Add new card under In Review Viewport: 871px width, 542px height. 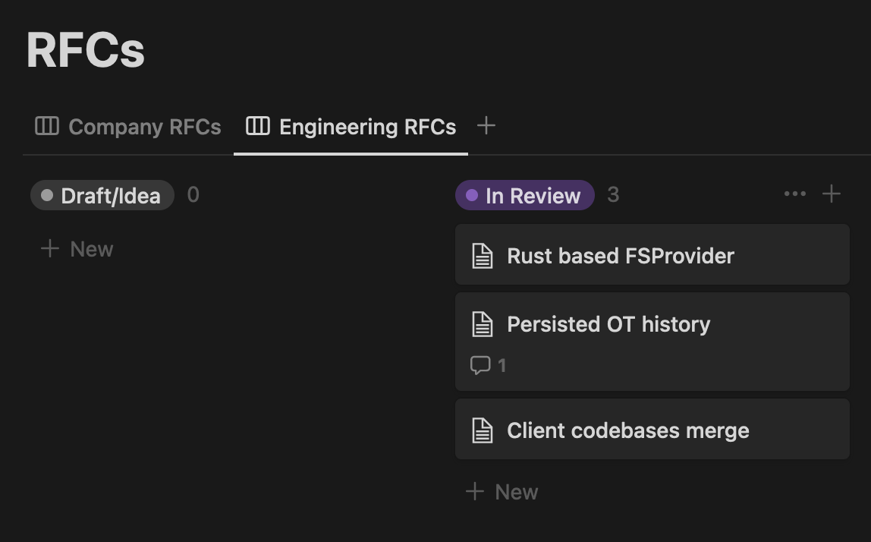tap(502, 492)
